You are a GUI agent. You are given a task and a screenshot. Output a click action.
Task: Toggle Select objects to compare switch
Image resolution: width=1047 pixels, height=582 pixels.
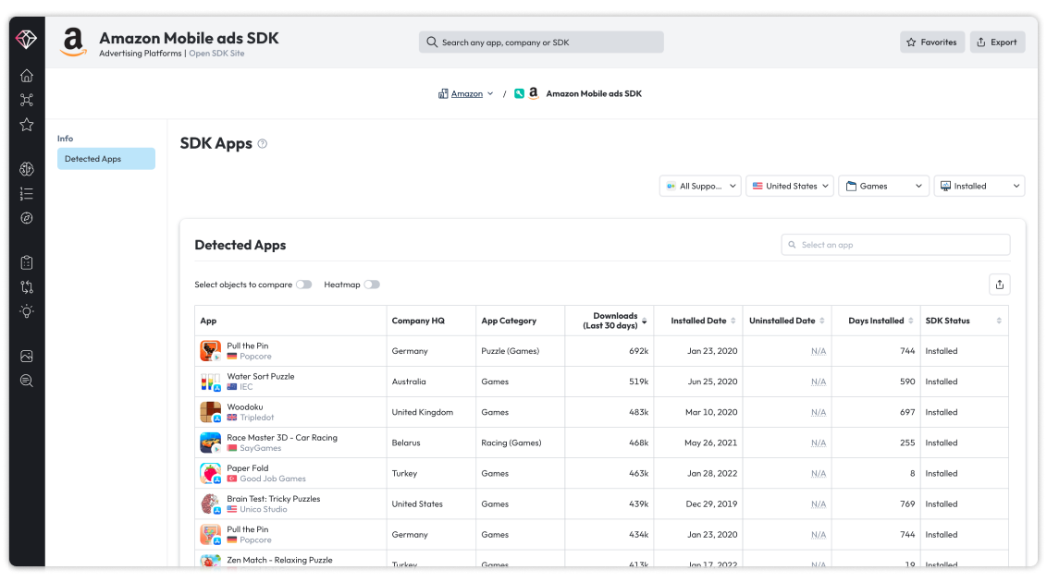(303, 285)
